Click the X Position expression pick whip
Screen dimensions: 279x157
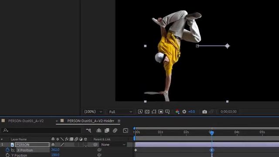(99, 150)
